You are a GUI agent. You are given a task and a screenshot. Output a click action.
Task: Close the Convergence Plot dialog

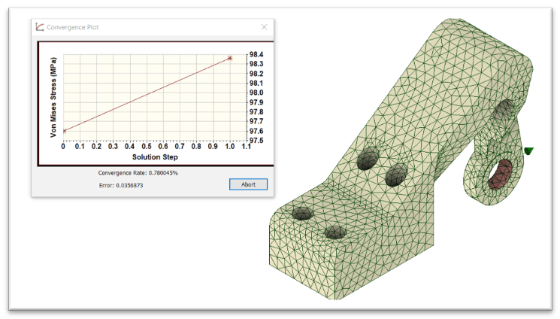click(264, 27)
